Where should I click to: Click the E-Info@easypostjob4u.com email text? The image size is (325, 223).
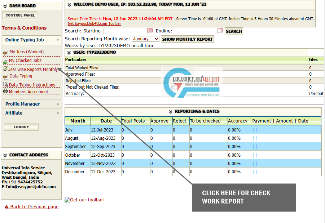coord(29,187)
